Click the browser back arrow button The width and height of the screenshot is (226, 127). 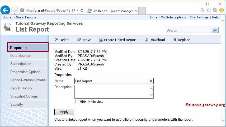click(5, 10)
